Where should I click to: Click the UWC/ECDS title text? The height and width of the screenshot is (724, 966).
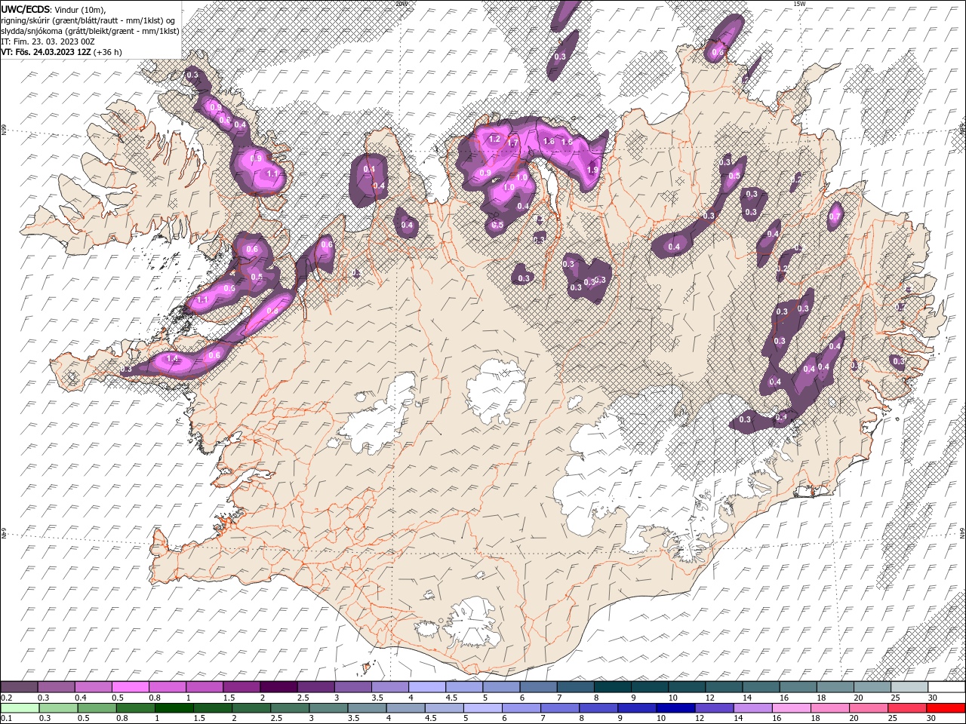(x=26, y=9)
